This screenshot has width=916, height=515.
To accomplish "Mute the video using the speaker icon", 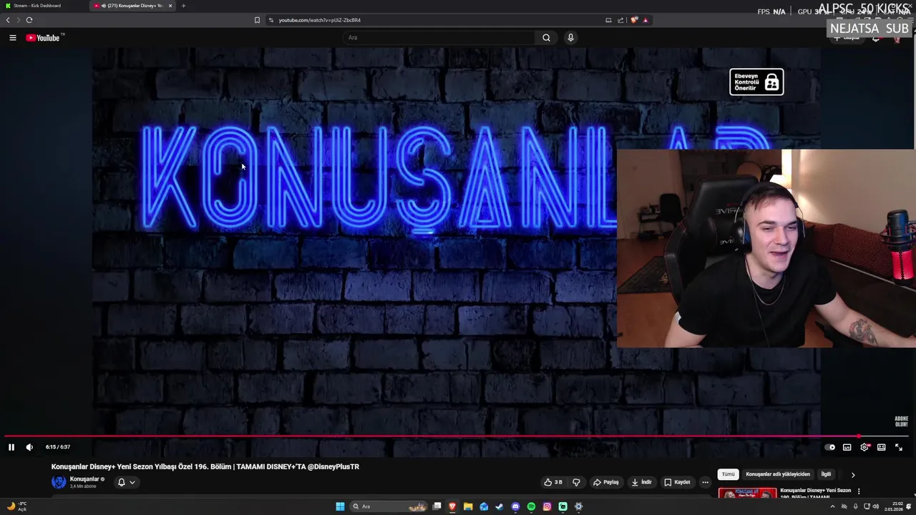I will (x=29, y=447).
